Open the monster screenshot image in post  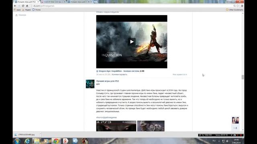pyautogui.click(x=151, y=126)
